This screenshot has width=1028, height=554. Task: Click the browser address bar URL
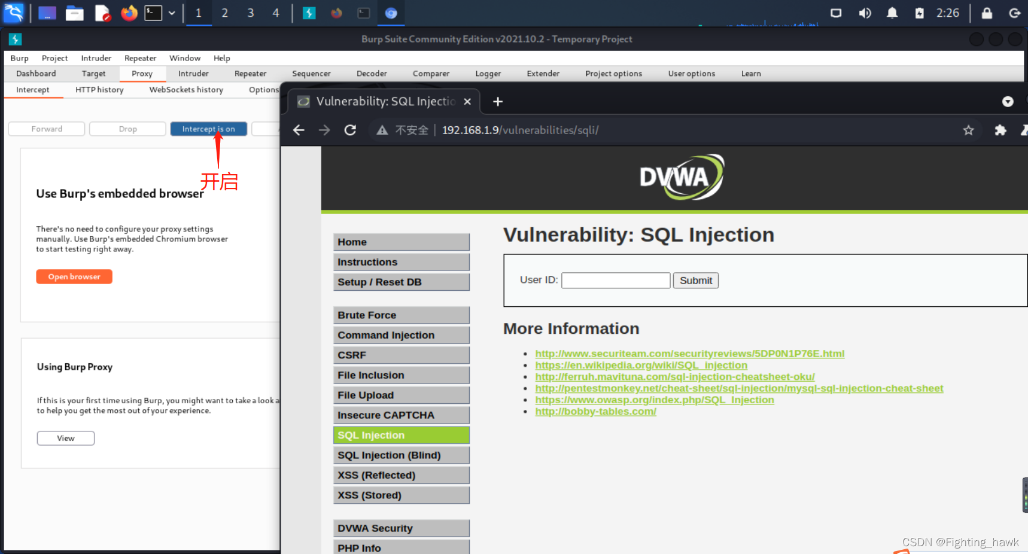click(520, 130)
